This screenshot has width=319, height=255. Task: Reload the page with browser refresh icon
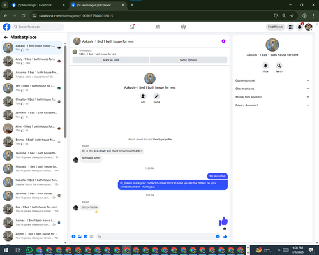24,15
